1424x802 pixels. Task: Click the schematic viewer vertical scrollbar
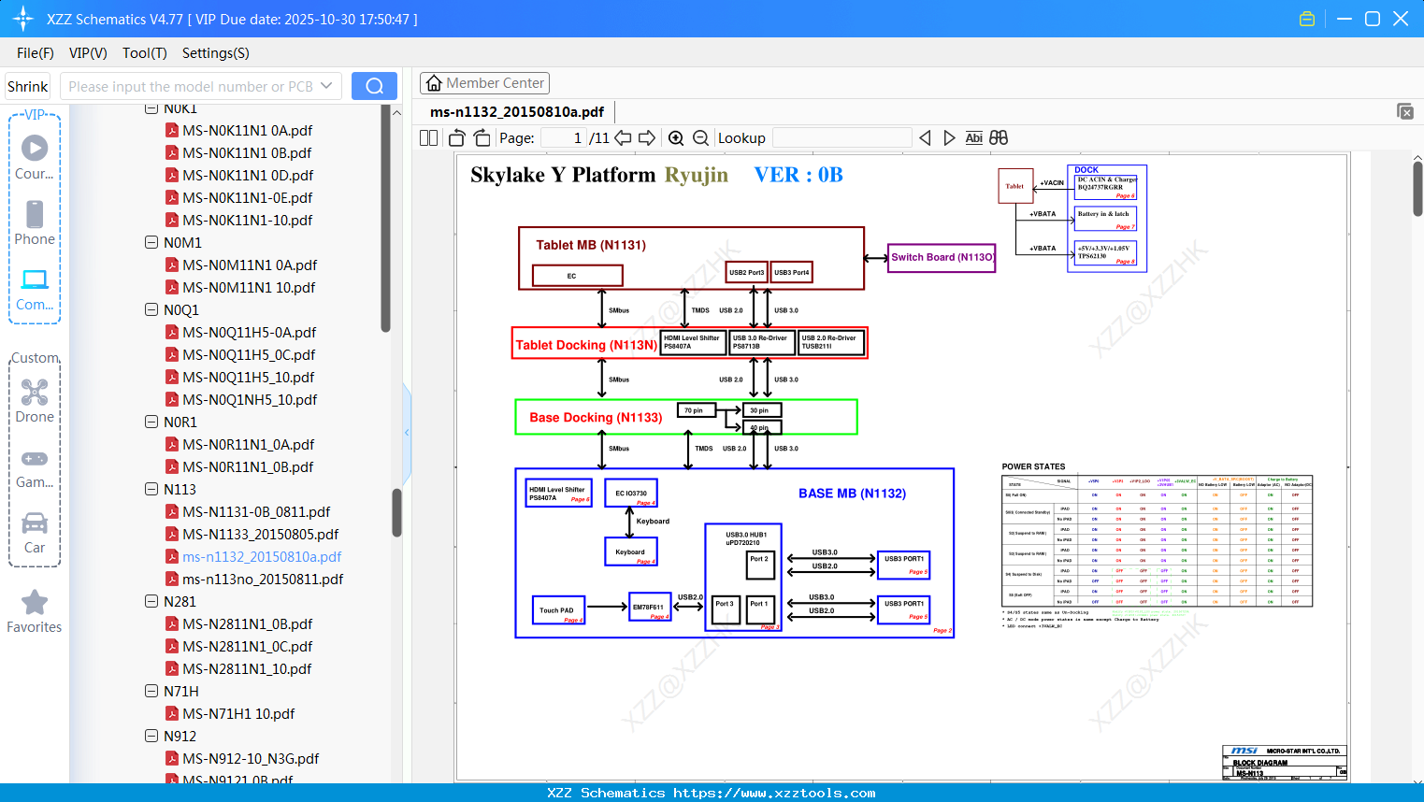point(1417,189)
